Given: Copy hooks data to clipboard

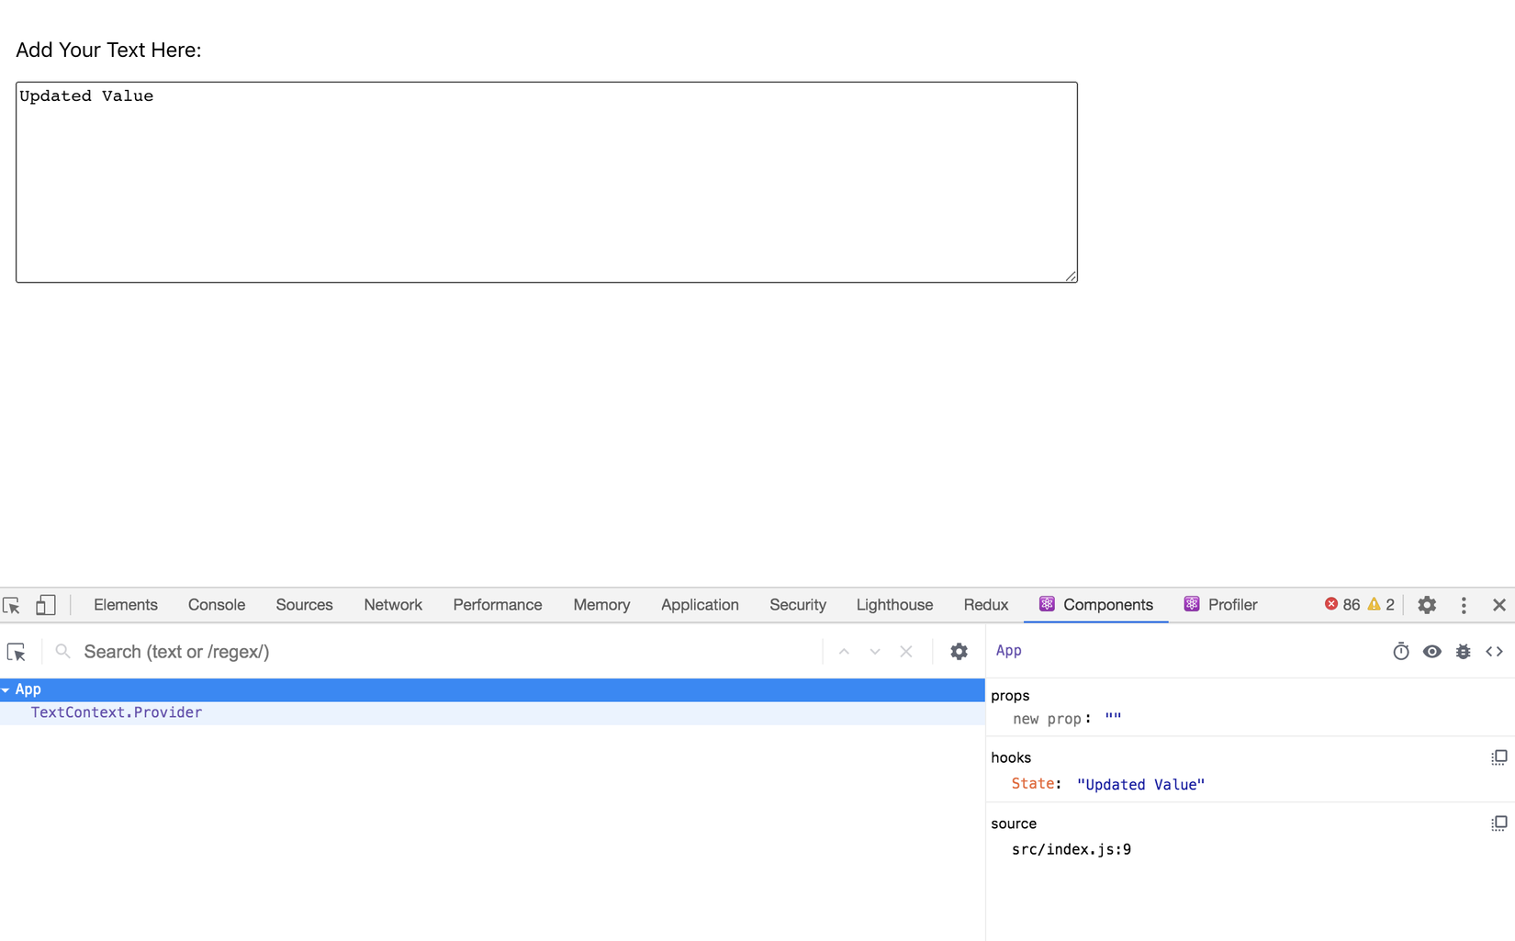Looking at the screenshot, I should click(x=1498, y=757).
